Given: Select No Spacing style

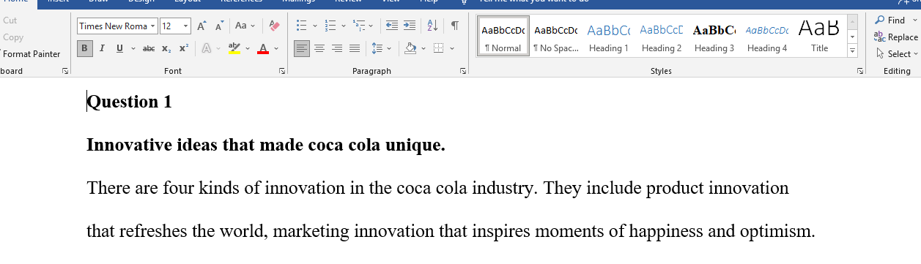Looking at the screenshot, I should click(x=555, y=37).
